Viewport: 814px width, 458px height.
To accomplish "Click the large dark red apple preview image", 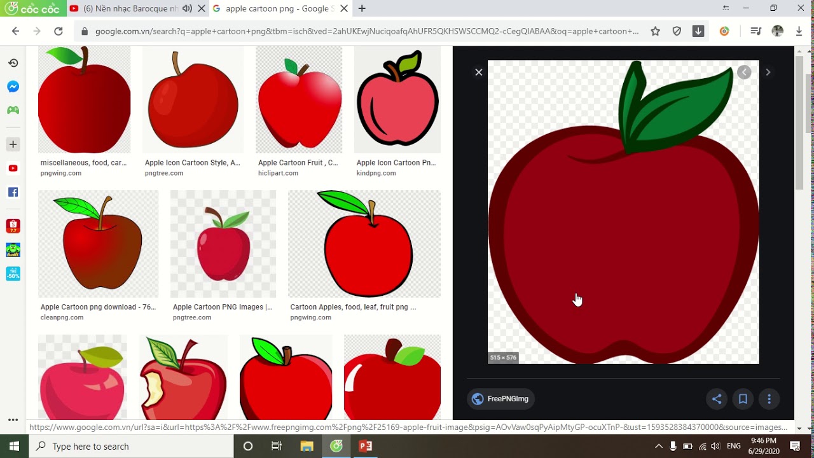I will click(623, 212).
